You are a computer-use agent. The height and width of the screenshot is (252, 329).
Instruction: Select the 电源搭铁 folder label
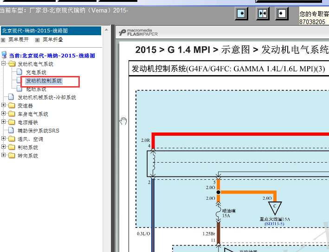[28, 122]
